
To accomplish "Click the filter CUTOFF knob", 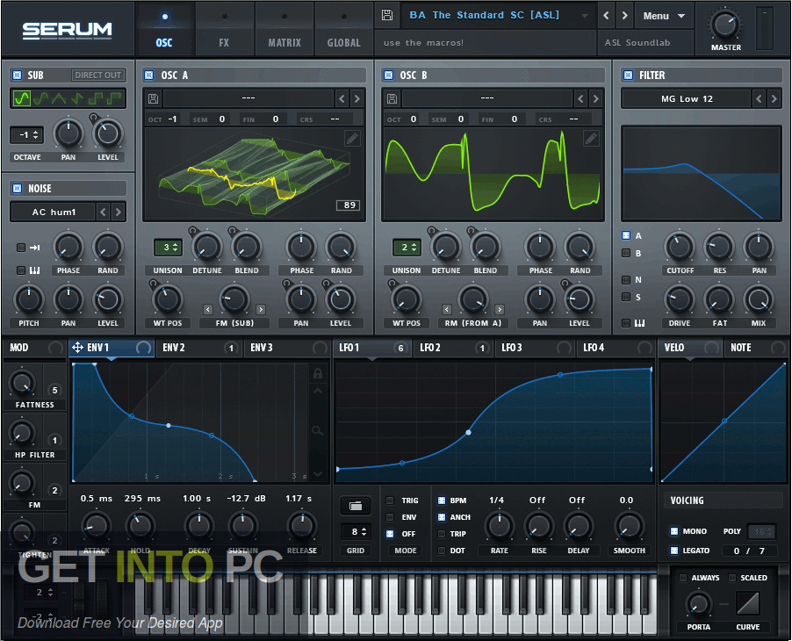I will coord(680,247).
